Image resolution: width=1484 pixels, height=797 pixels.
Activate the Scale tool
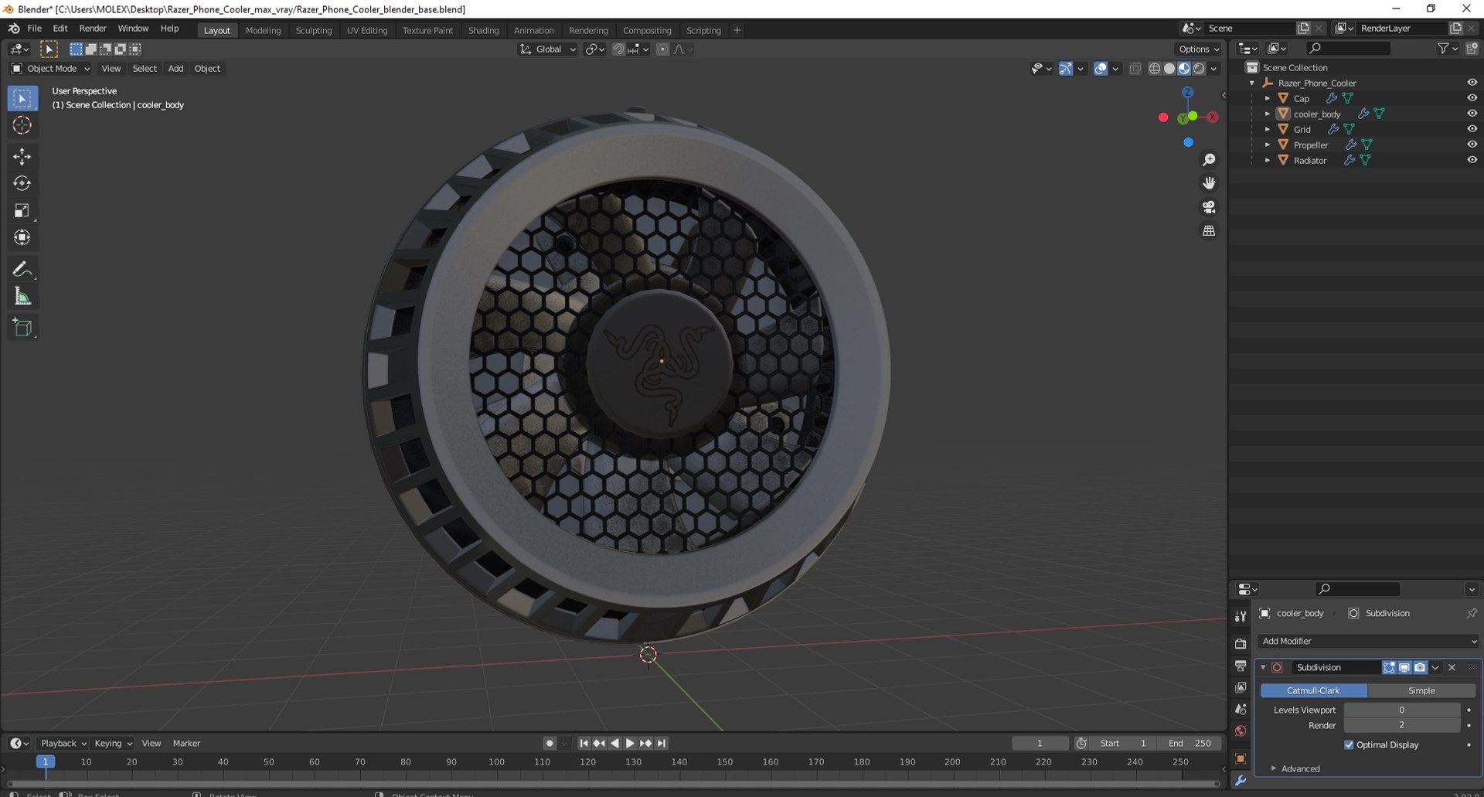coord(22,210)
